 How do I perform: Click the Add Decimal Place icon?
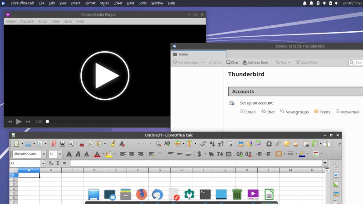(x=240, y=154)
